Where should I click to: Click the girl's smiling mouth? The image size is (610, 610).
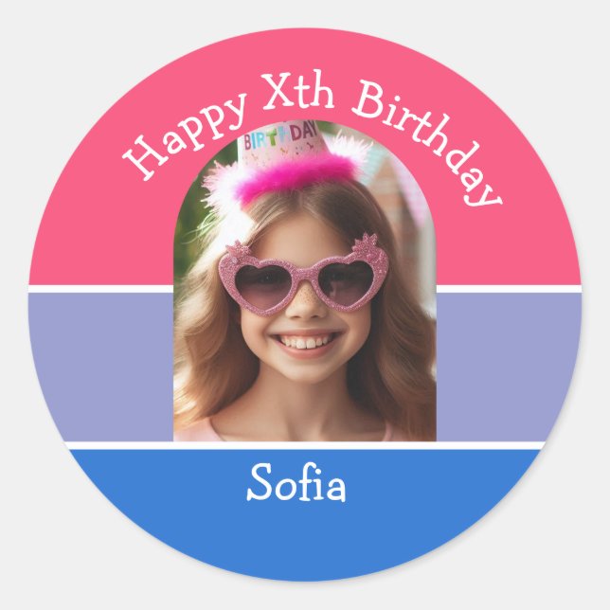pos(306,344)
